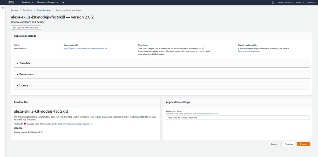The image size is (318, 157).
Task: Open the GitHub source code URL
Action: point(86,49)
